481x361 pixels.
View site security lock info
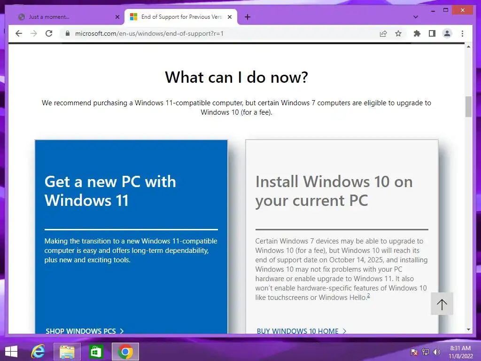tap(68, 33)
